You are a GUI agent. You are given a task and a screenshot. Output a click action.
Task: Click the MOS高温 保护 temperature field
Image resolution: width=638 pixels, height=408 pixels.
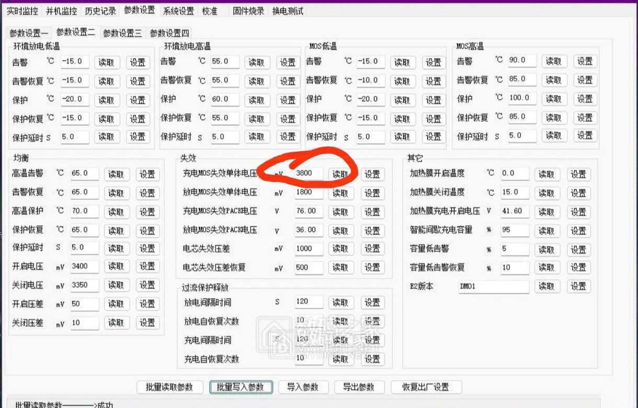point(521,98)
